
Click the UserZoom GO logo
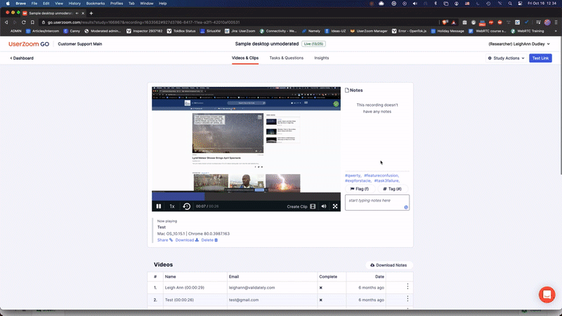pyautogui.click(x=29, y=44)
